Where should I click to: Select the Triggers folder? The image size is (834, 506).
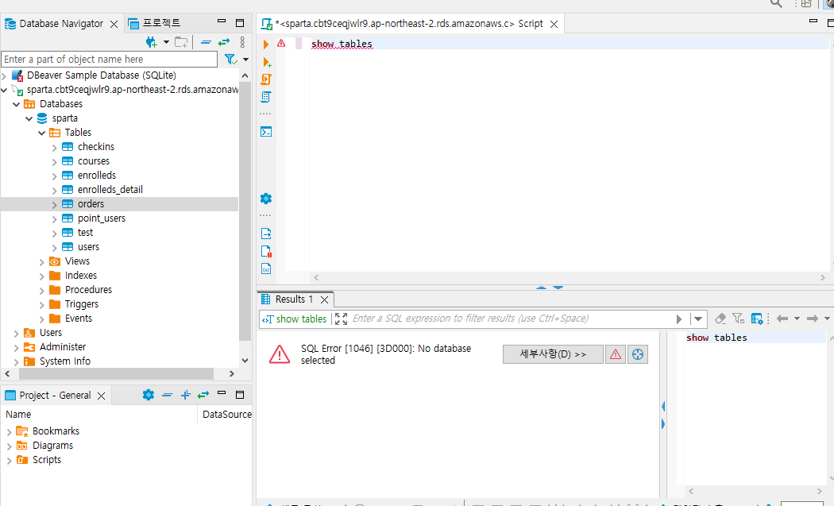81,303
